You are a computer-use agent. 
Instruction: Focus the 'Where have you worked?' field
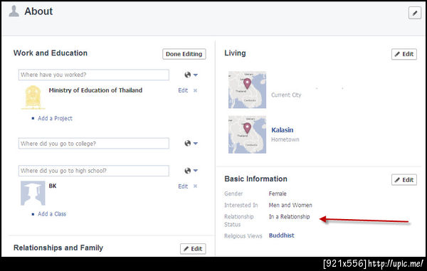point(94,75)
